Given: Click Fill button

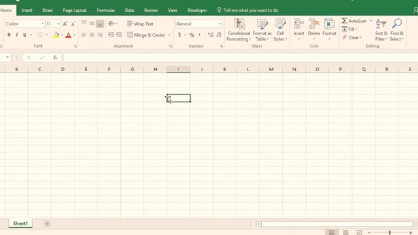Looking at the screenshot, I should click(x=349, y=29).
